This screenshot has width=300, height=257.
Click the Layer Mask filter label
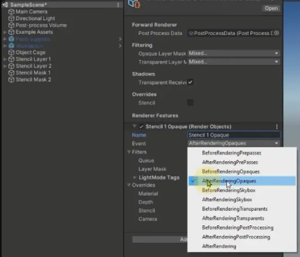pos(152,169)
